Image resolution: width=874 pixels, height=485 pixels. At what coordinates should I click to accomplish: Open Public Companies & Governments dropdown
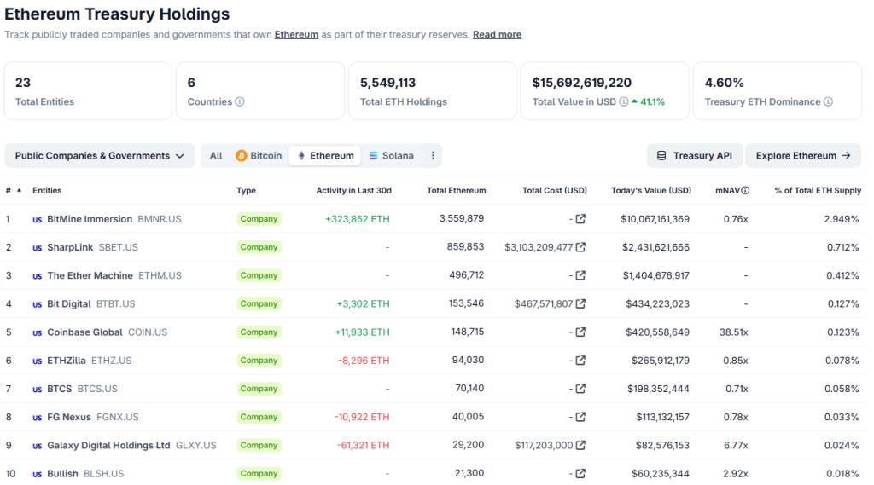(100, 156)
